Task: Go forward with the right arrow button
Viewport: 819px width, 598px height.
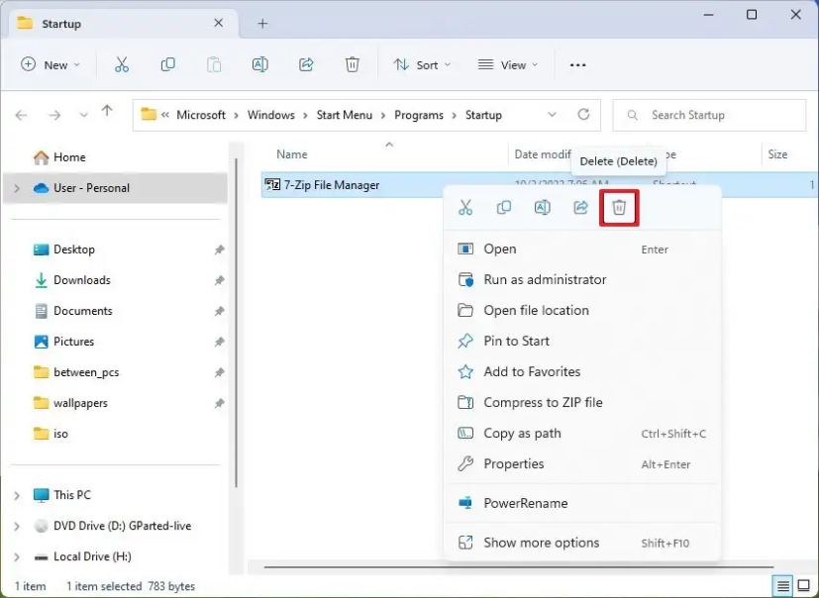Action: click(x=54, y=115)
